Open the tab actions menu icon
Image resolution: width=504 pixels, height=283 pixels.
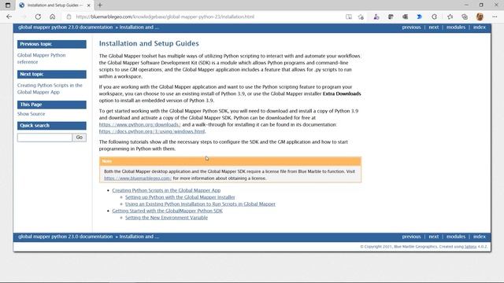[x=8, y=6]
